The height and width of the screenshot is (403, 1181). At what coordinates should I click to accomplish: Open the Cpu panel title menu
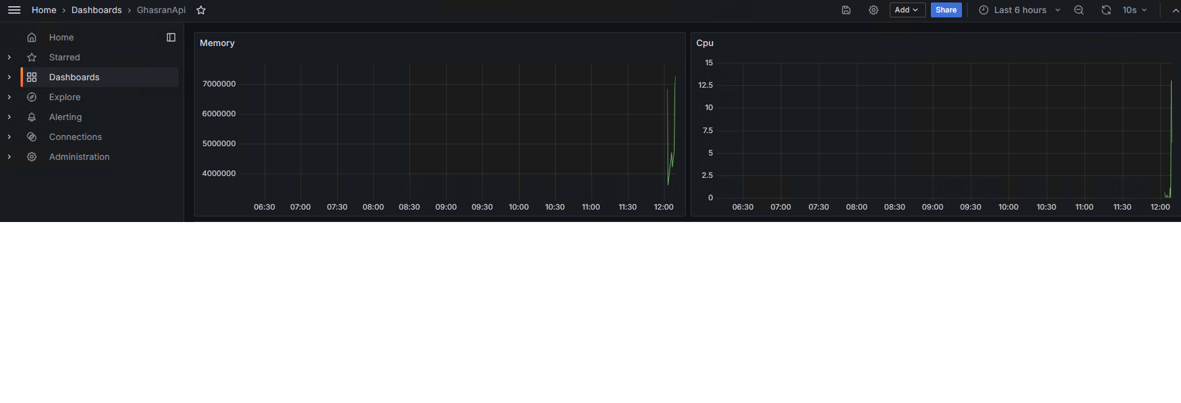coord(705,43)
